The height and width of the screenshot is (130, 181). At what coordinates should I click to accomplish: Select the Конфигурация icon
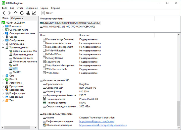[7, 93]
